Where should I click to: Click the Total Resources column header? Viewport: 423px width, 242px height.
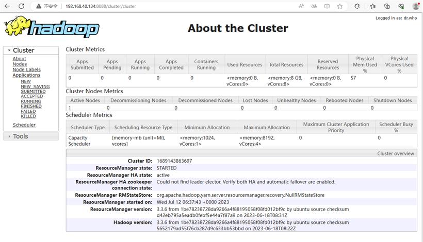[x=286, y=64]
